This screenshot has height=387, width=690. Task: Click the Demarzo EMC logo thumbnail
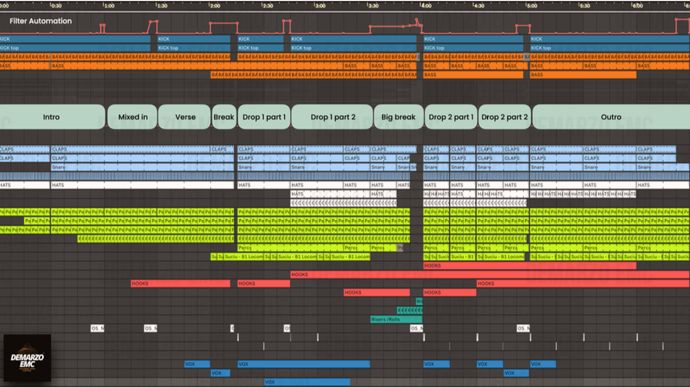(x=27, y=358)
